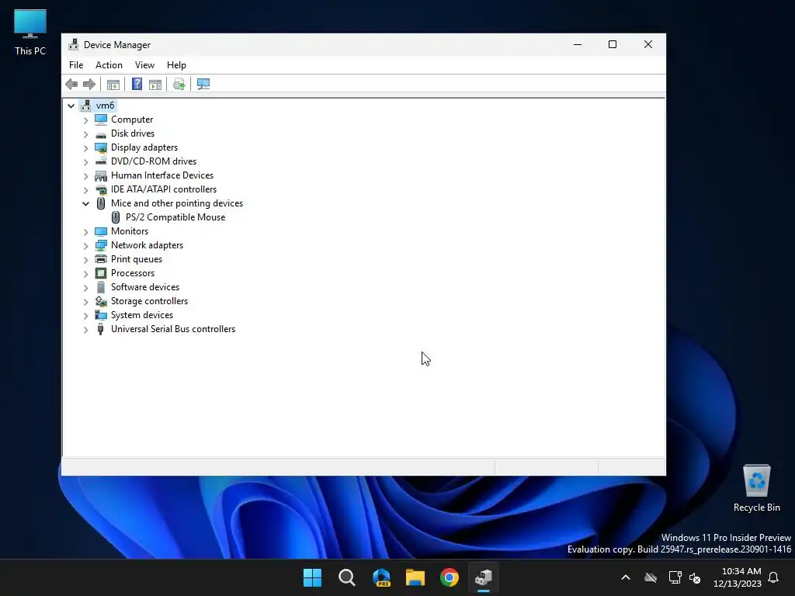Image resolution: width=795 pixels, height=596 pixels.
Task: Expand the Monitors category
Action: tap(85, 232)
